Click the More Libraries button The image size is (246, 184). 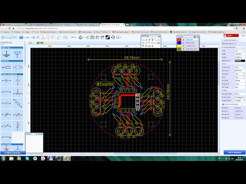[13, 153]
